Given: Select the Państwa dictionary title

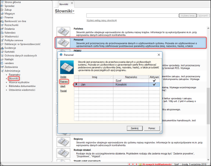Looking at the screenshot, I should point(78,29).
